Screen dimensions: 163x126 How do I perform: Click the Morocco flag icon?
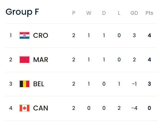24,60
